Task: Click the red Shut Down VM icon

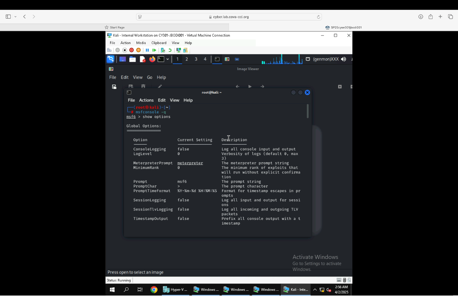Action: click(x=132, y=50)
